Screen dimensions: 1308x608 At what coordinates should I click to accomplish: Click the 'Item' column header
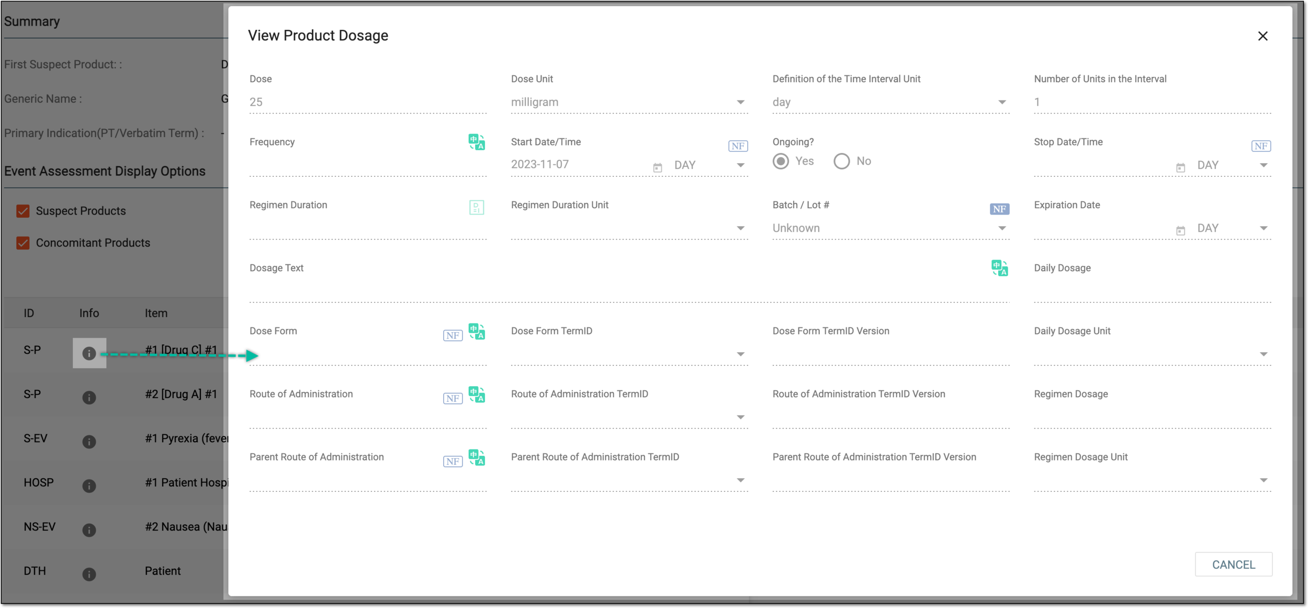(x=156, y=313)
